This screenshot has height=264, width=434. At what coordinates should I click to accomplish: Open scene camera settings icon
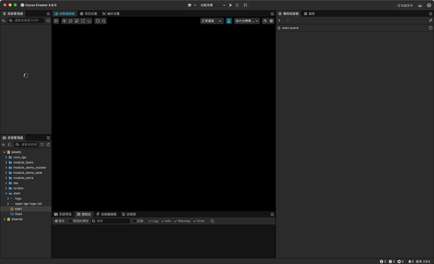coord(265,21)
